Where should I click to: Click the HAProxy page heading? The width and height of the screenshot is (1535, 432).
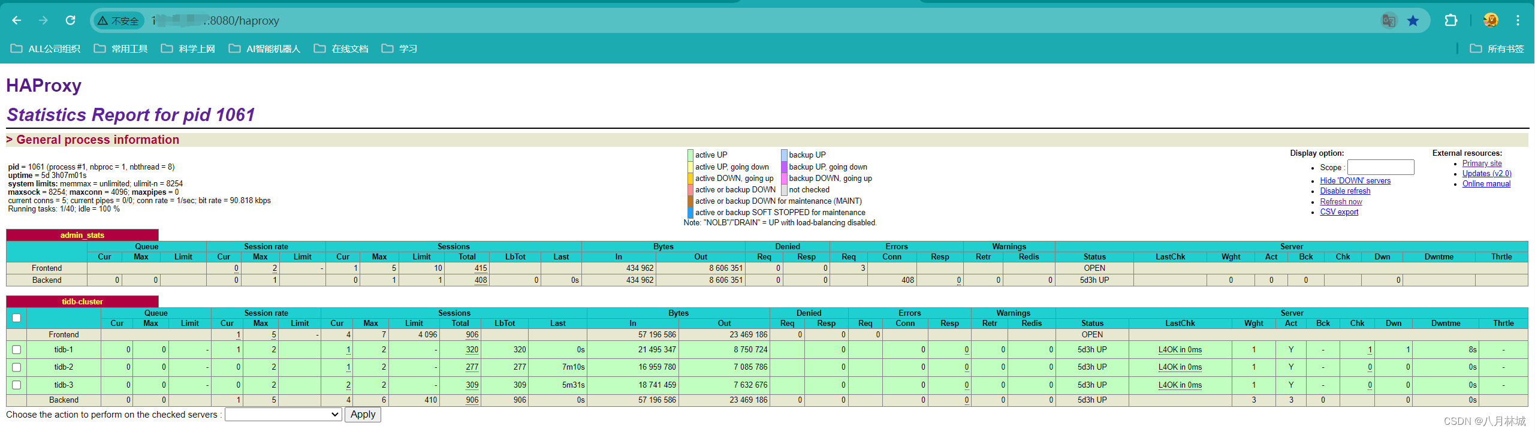44,86
